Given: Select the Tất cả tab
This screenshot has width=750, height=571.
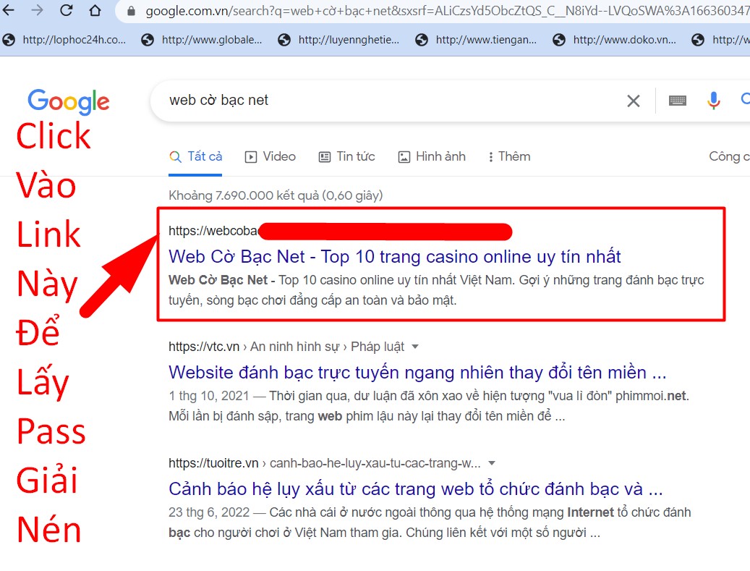Looking at the screenshot, I should click(x=195, y=156).
